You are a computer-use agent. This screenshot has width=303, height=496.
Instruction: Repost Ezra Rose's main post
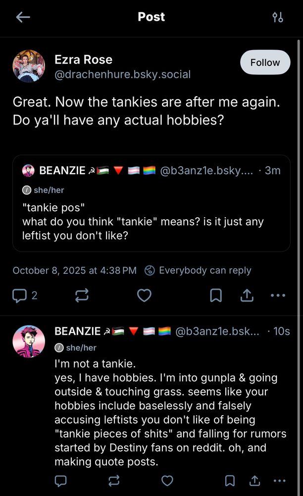point(82,296)
